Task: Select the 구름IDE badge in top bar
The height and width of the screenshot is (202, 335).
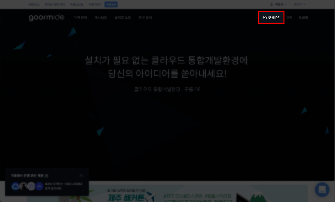Action: (111, 4)
